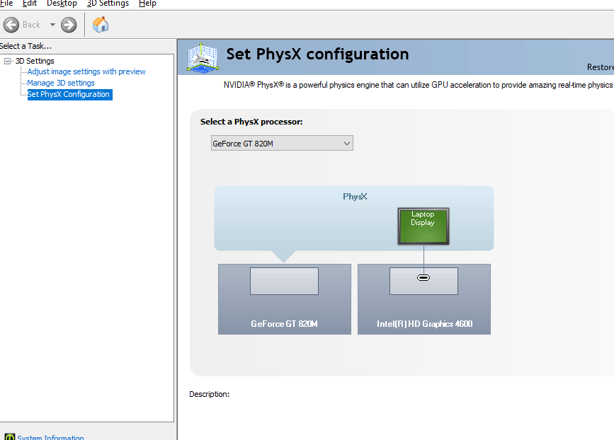
Task: Click the "Description:" label
Action: pos(210,394)
